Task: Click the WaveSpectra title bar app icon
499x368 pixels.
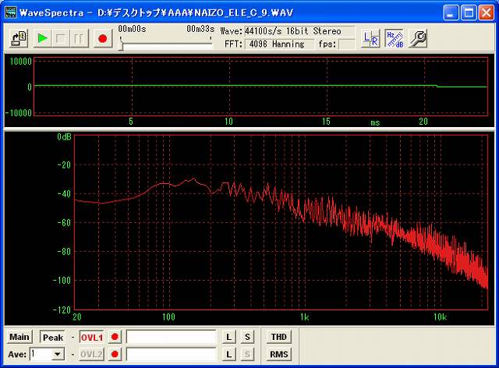Action: click(x=10, y=12)
